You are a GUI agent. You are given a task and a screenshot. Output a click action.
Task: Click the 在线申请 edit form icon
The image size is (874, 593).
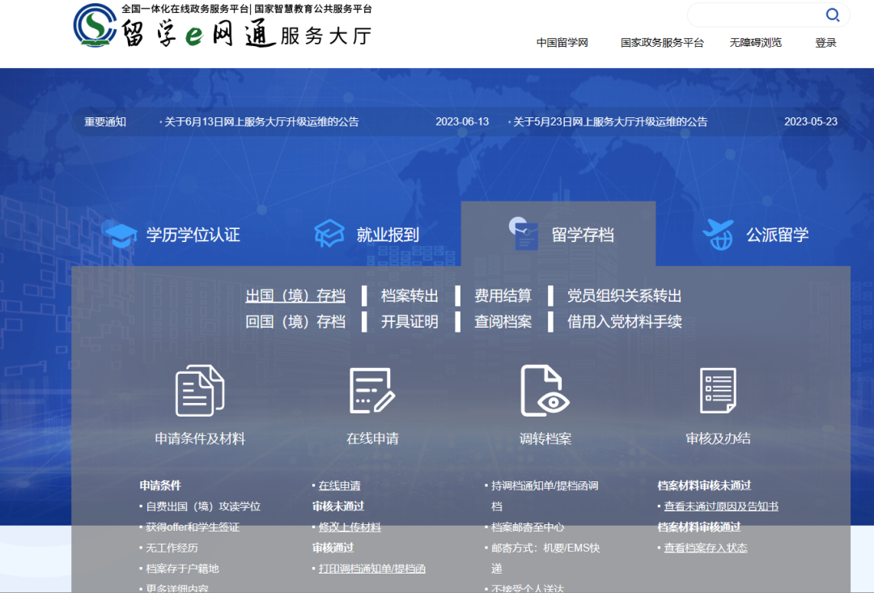coord(372,391)
